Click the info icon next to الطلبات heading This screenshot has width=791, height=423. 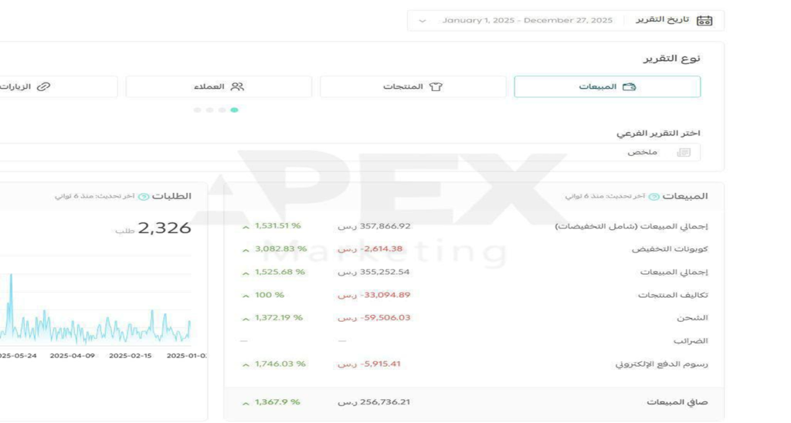pos(143,197)
